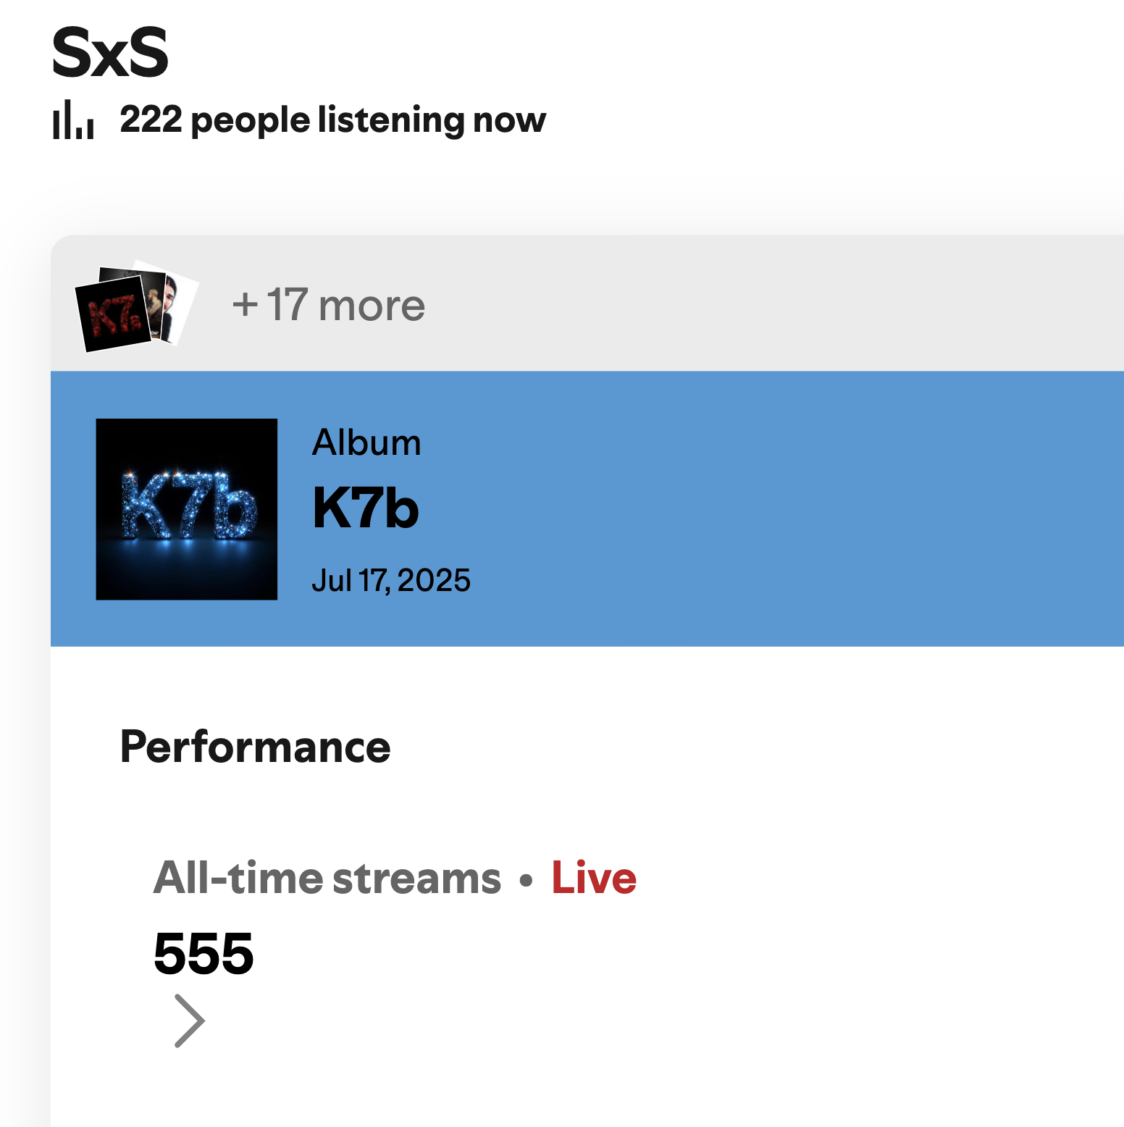Click the SxS artist name heading
1124x1127 pixels.
110,53
